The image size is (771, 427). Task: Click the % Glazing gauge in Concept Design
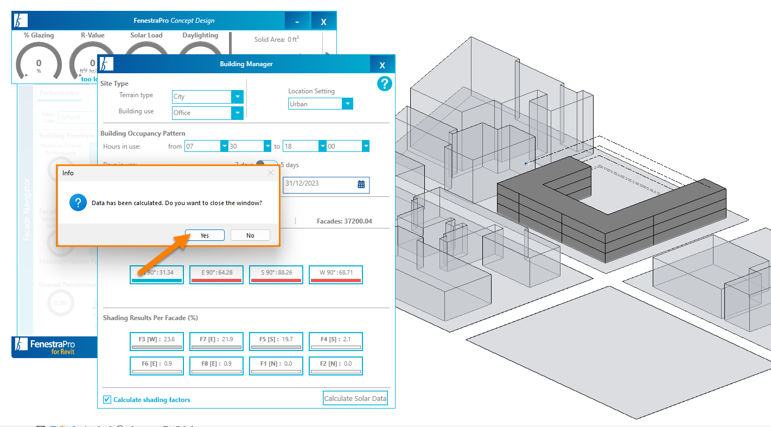(x=39, y=60)
